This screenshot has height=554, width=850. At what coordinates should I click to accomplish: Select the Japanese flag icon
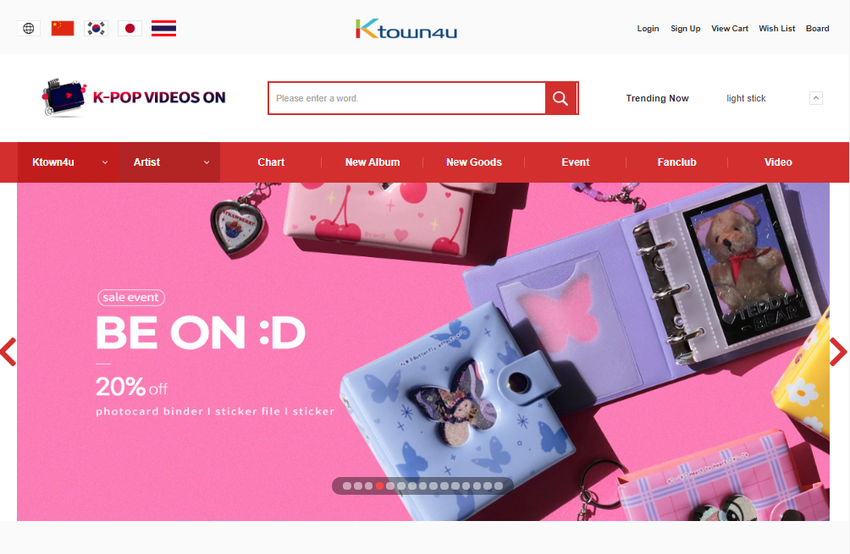(130, 28)
